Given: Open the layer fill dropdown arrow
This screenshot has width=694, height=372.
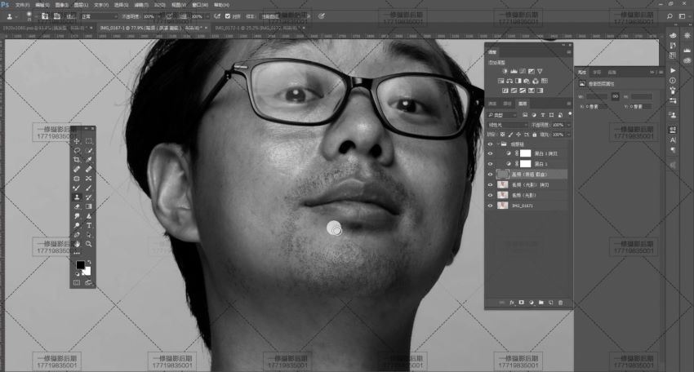Looking at the screenshot, I should (x=568, y=135).
